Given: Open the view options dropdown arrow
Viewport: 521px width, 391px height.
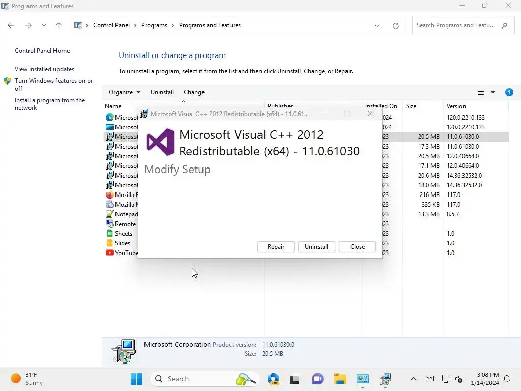Looking at the screenshot, I should 493,92.
